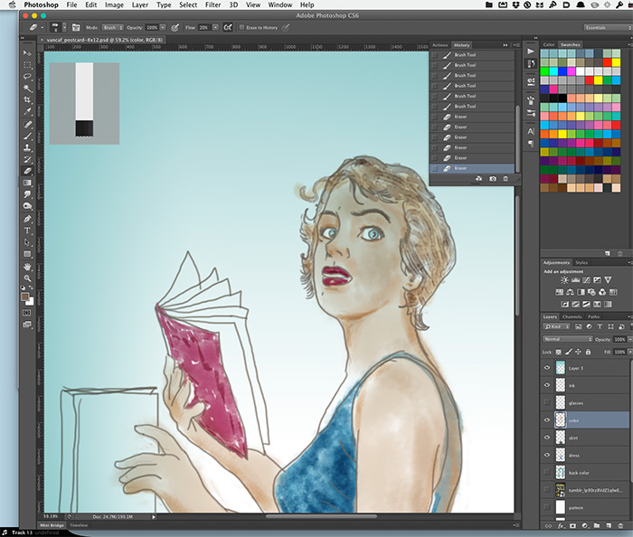633x537 pixels.
Task: Select the Smudge tool
Action: pyautogui.click(x=27, y=194)
